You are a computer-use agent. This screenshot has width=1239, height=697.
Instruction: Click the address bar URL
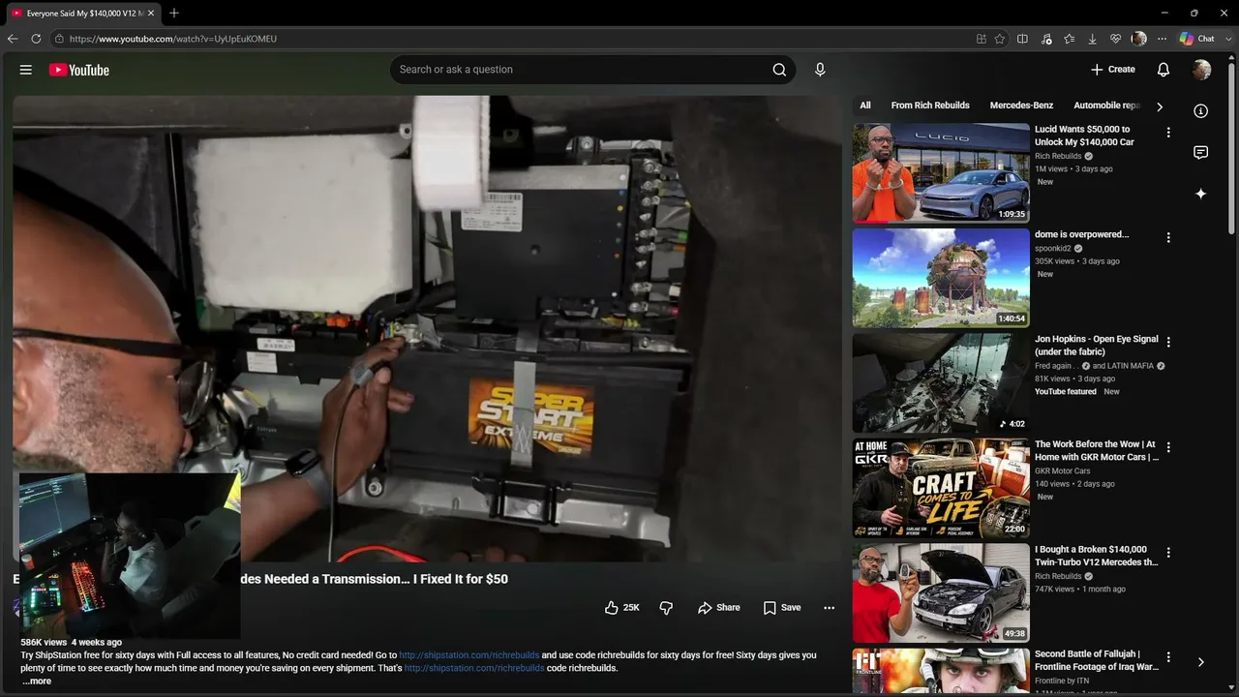pos(173,39)
